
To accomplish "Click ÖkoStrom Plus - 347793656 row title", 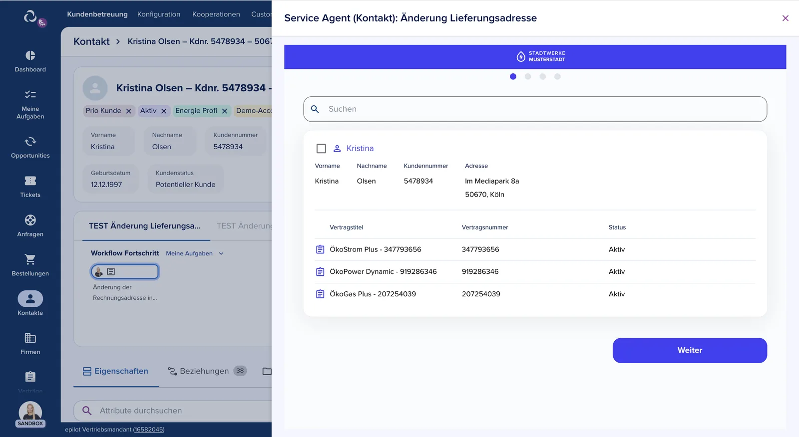I will click(375, 249).
